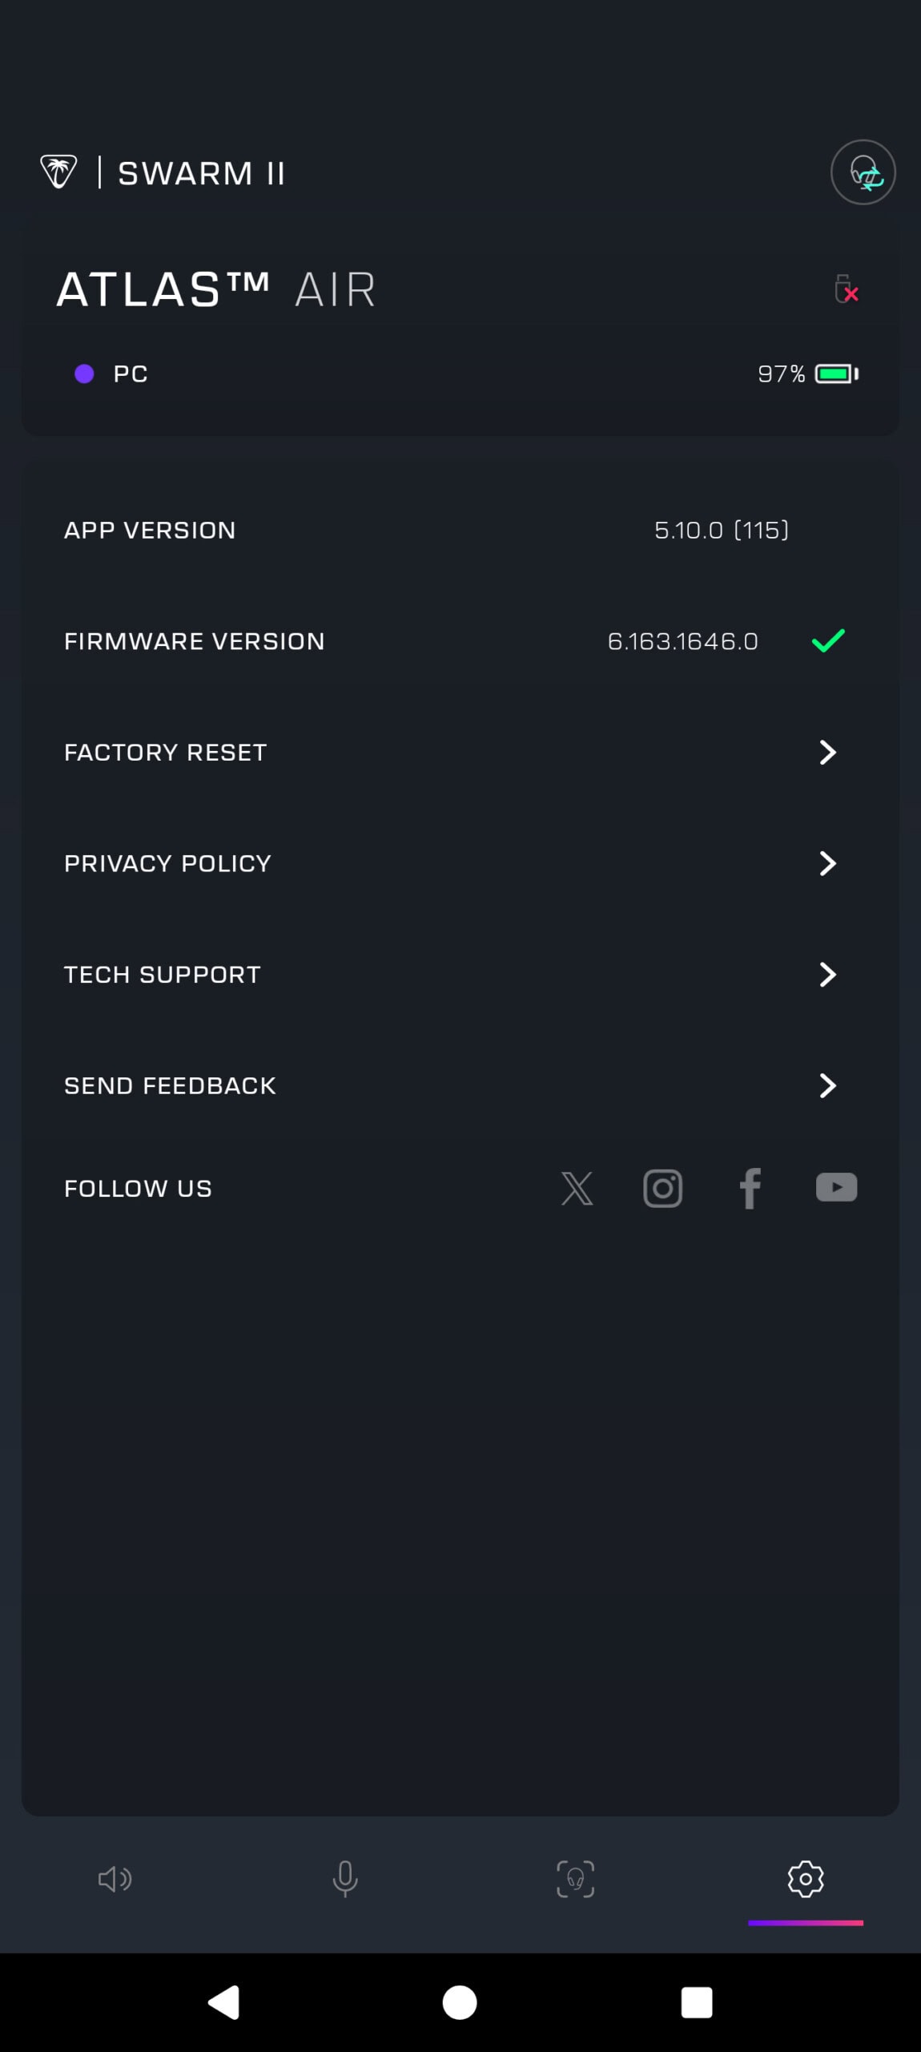The width and height of the screenshot is (921, 2052).
Task: Tap the Android home button
Action: (460, 2002)
